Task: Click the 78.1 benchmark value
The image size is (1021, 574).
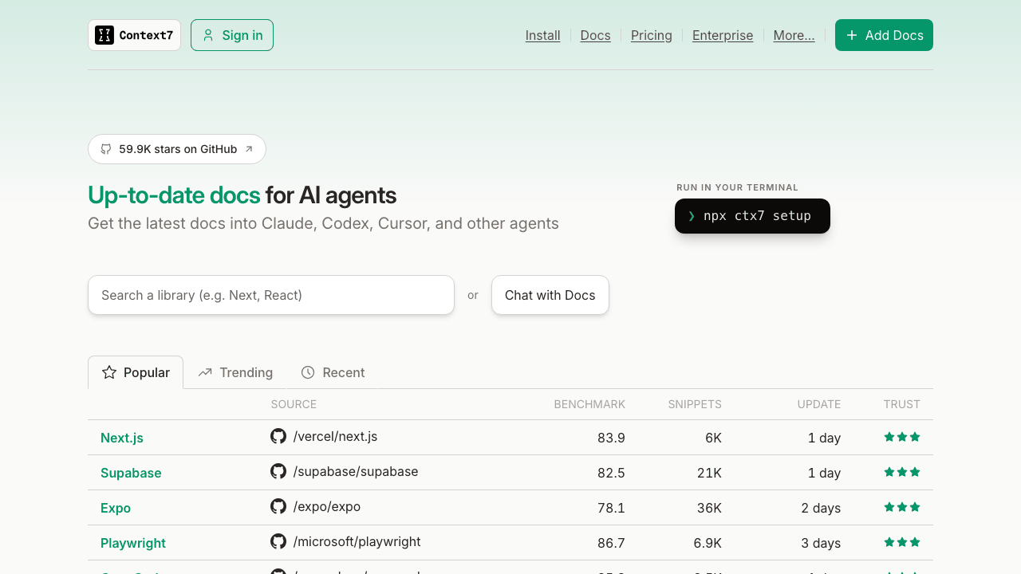Action: pos(611,508)
